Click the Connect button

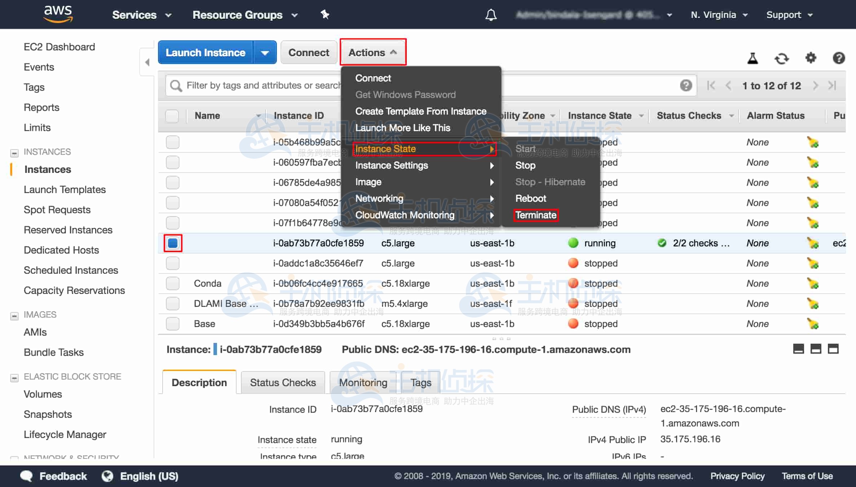tap(309, 53)
